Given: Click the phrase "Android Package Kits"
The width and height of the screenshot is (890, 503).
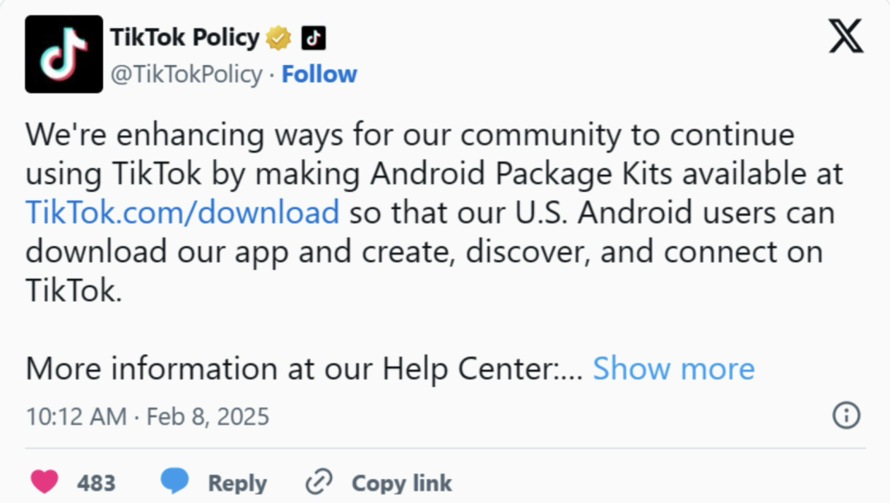Looking at the screenshot, I should [503, 174].
